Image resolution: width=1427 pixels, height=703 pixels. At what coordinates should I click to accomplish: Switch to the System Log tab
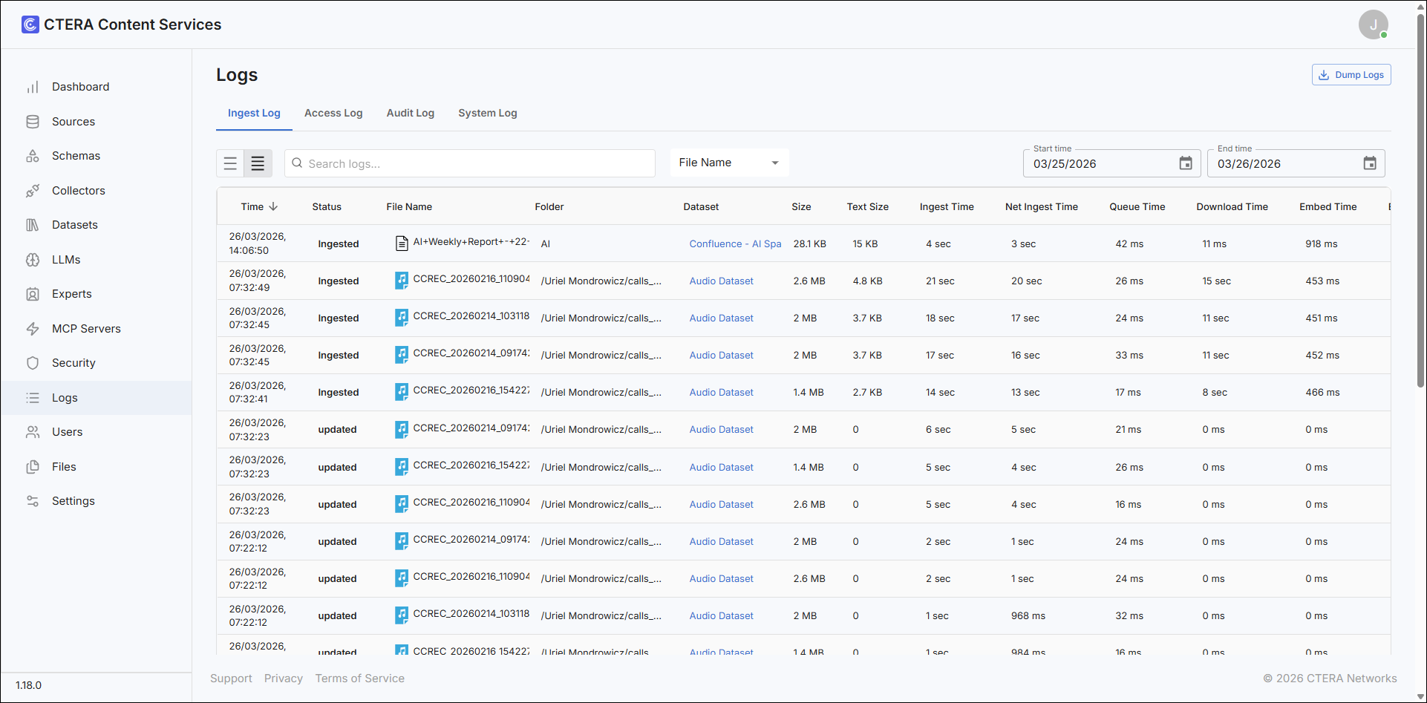(x=488, y=113)
